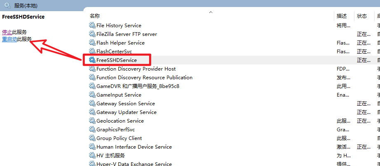Click the gear icon beside Flash Helper Service

(x=92, y=43)
